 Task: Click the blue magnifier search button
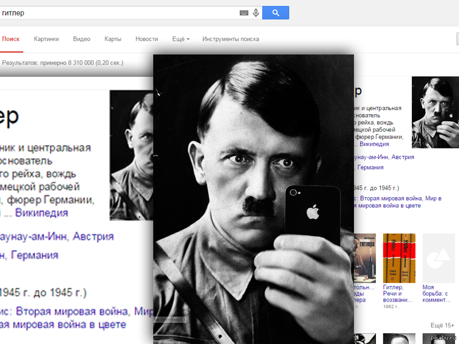point(275,13)
